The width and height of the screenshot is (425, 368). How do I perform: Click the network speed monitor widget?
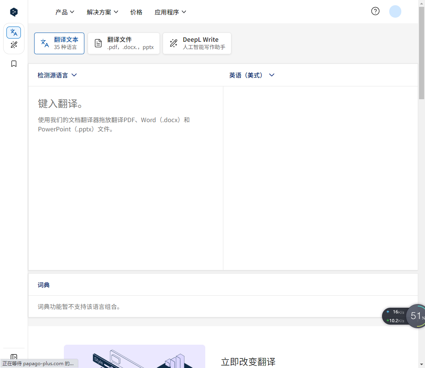[395, 316]
